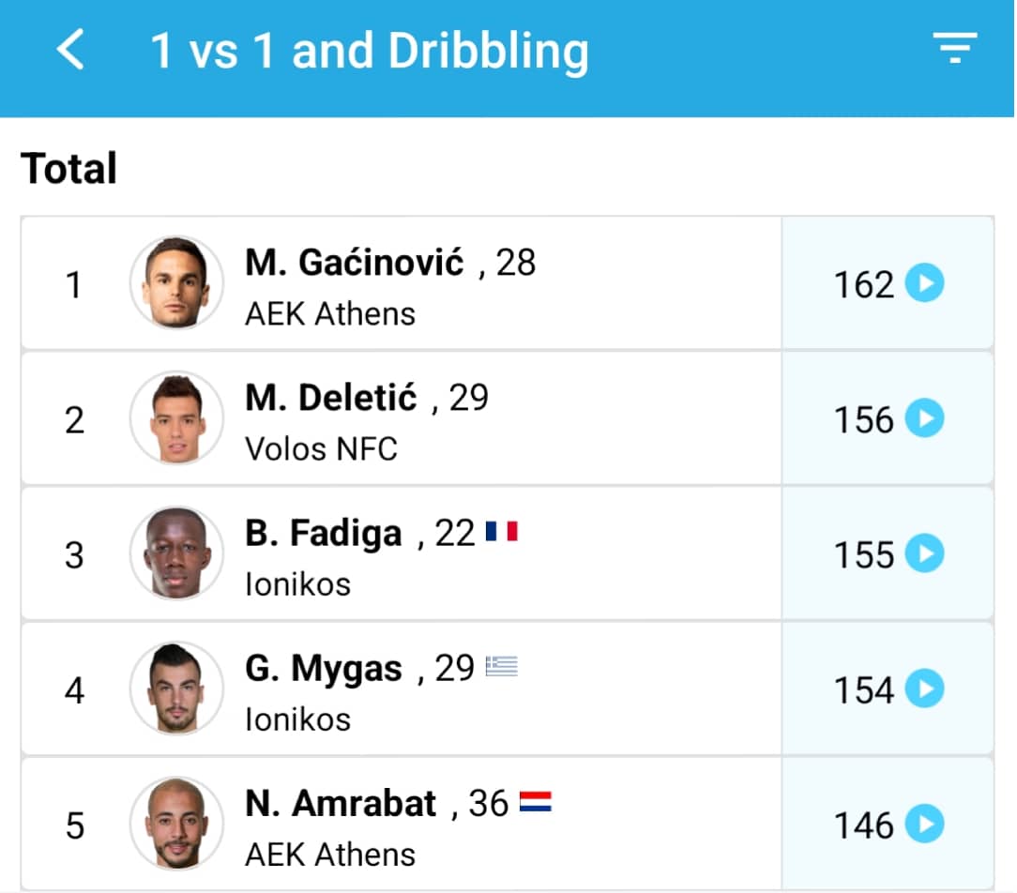Open AEK Athens under N. Amrabat
The height and width of the screenshot is (893, 1017).
point(329,855)
